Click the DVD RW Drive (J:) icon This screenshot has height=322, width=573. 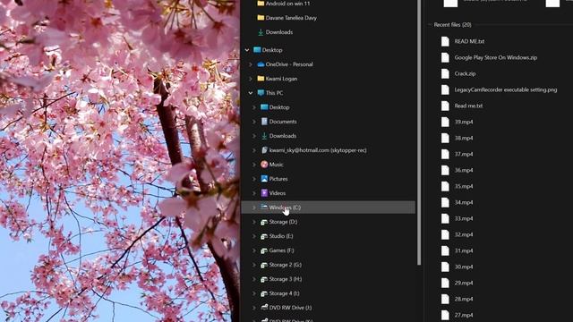coord(264,308)
